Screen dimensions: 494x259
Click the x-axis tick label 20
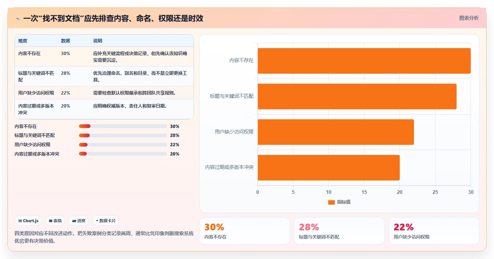tap(400, 192)
